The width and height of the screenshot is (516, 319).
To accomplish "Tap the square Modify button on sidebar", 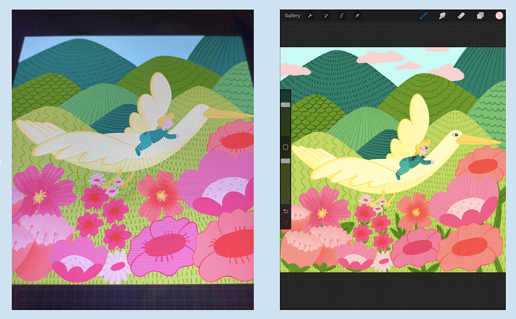I will pos(285,147).
